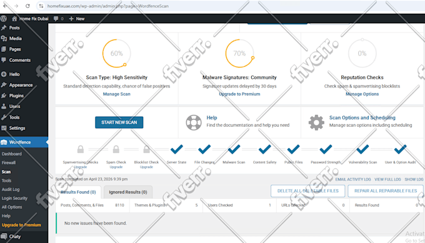Click the Vulnerability Scan checkmark
425x243 pixels.
[x=362, y=149]
